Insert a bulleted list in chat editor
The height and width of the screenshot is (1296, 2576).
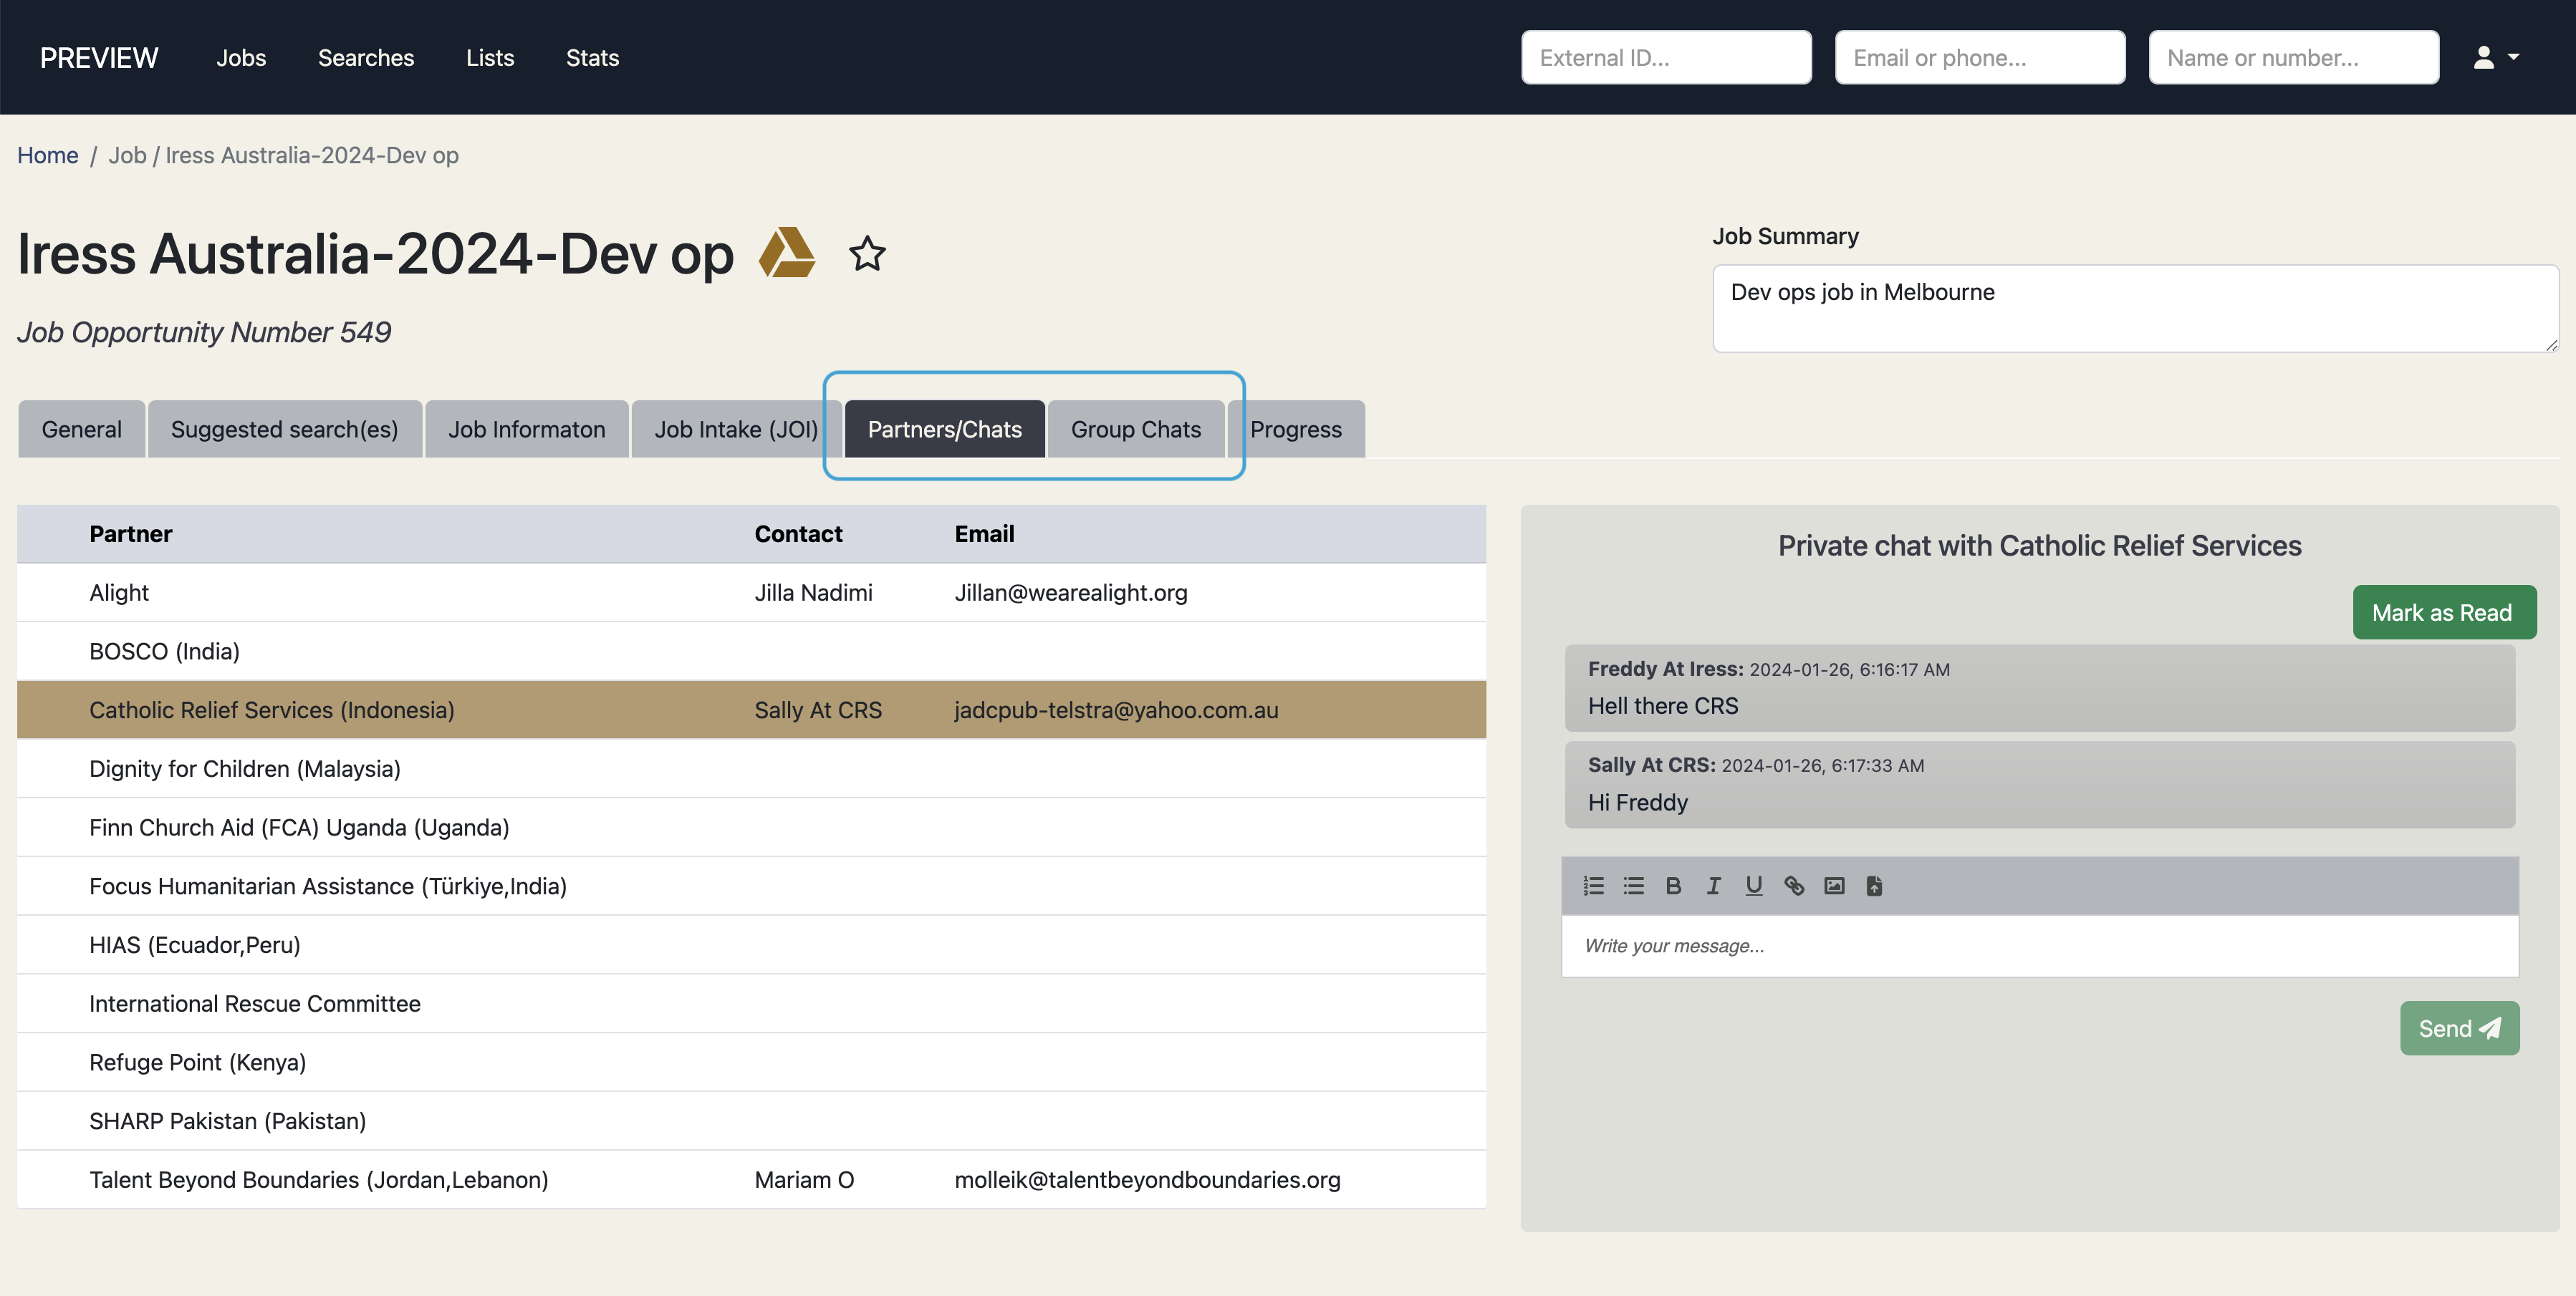(1634, 885)
